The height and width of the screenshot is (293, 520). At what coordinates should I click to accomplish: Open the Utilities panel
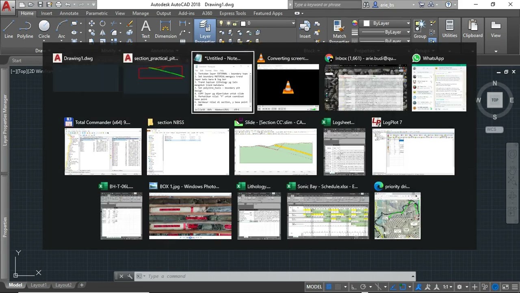(x=450, y=29)
